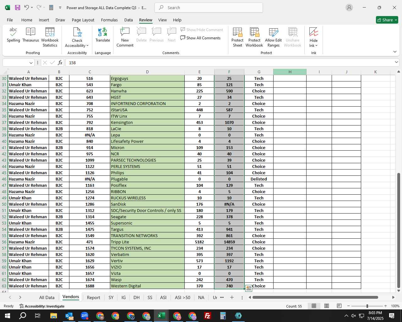Open Windows Start menu

pos(8,316)
